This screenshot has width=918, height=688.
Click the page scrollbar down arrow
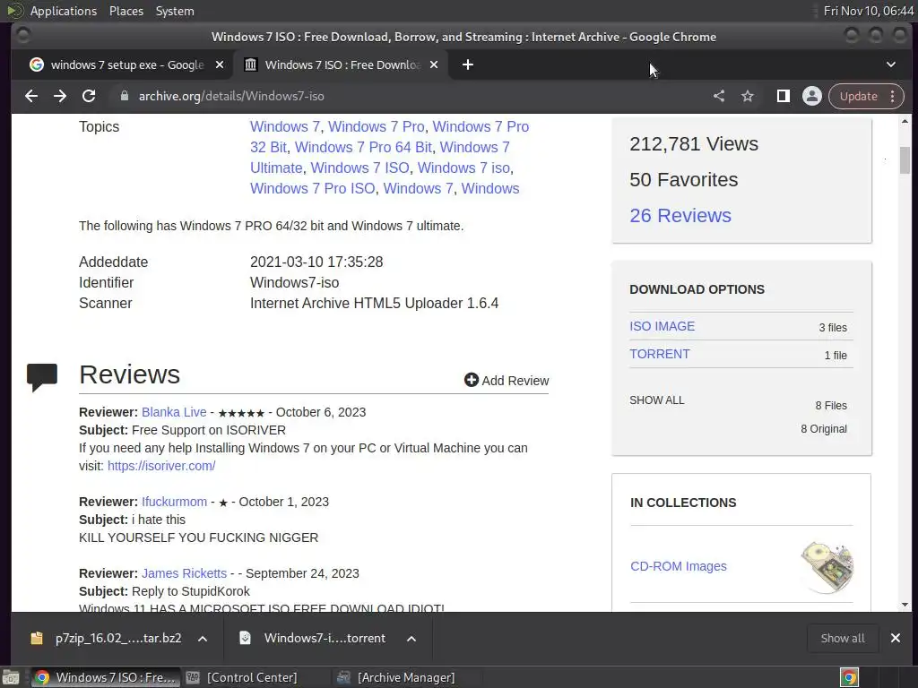click(905, 605)
